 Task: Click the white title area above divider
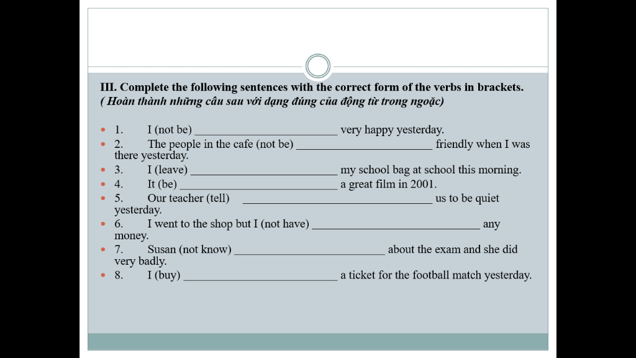coord(318,34)
